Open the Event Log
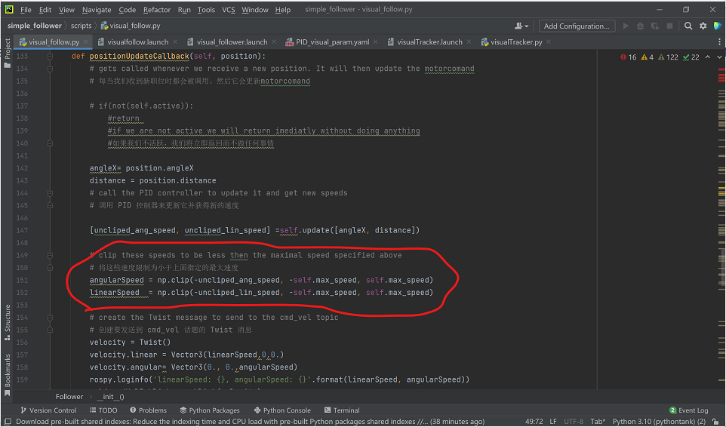726x427 pixels. click(688, 410)
